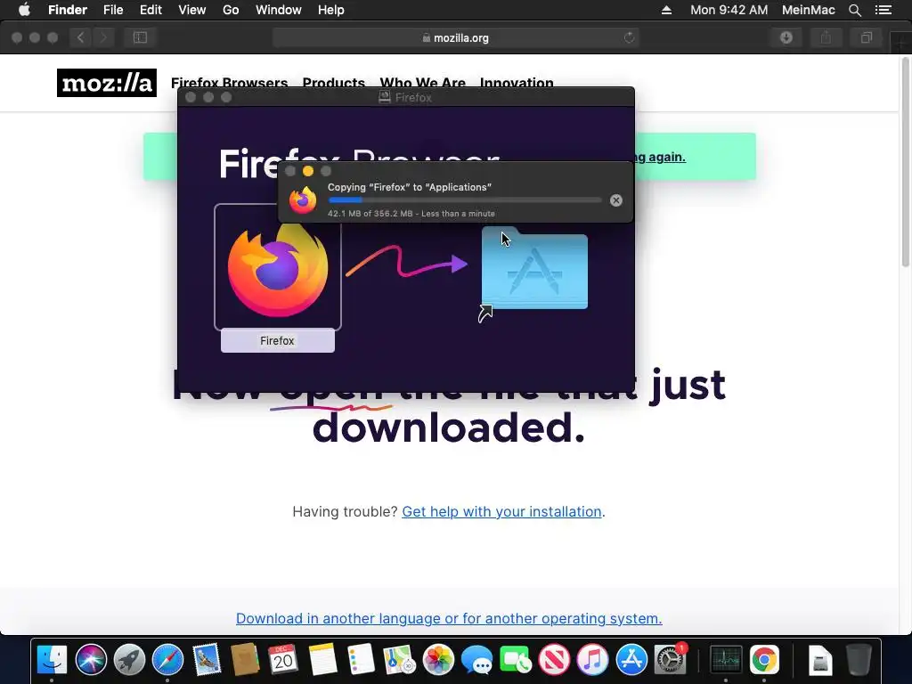Click the mozilla.org address bar
This screenshot has height=684, width=912.
tap(456, 37)
